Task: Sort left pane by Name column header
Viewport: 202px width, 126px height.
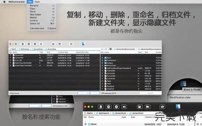Action: pos(15,52)
